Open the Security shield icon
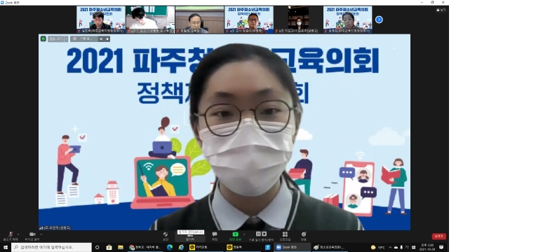The height and width of the screenshot is (252, 536). coord(166,236)
